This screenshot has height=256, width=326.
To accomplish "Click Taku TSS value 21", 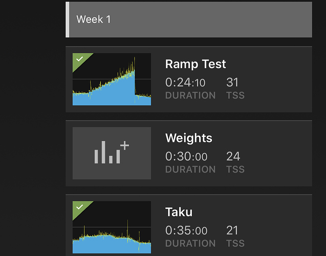I will (232, 230).
